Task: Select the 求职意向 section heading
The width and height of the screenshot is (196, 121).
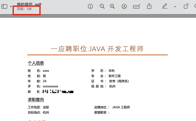Action: pos(36,100)
